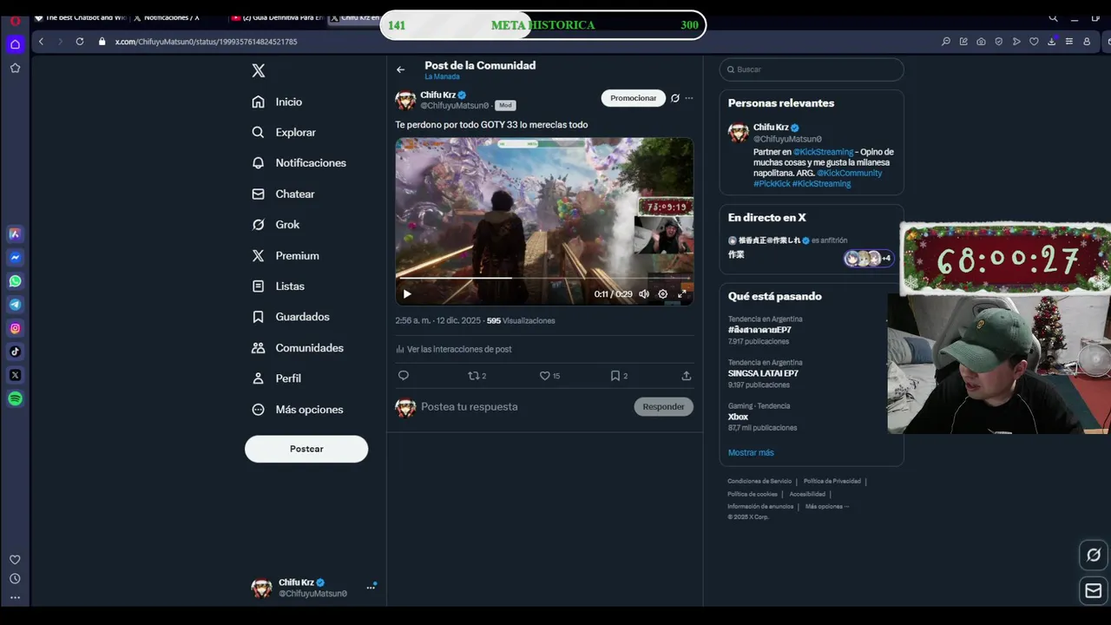Click the Responder button

point(663,406)
